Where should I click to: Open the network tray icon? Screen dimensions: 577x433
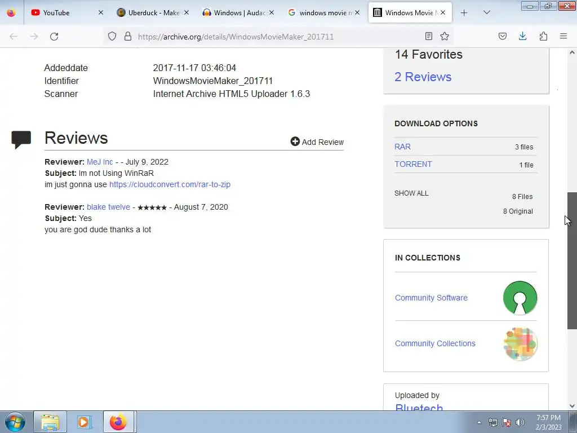[x=492, y=422]
